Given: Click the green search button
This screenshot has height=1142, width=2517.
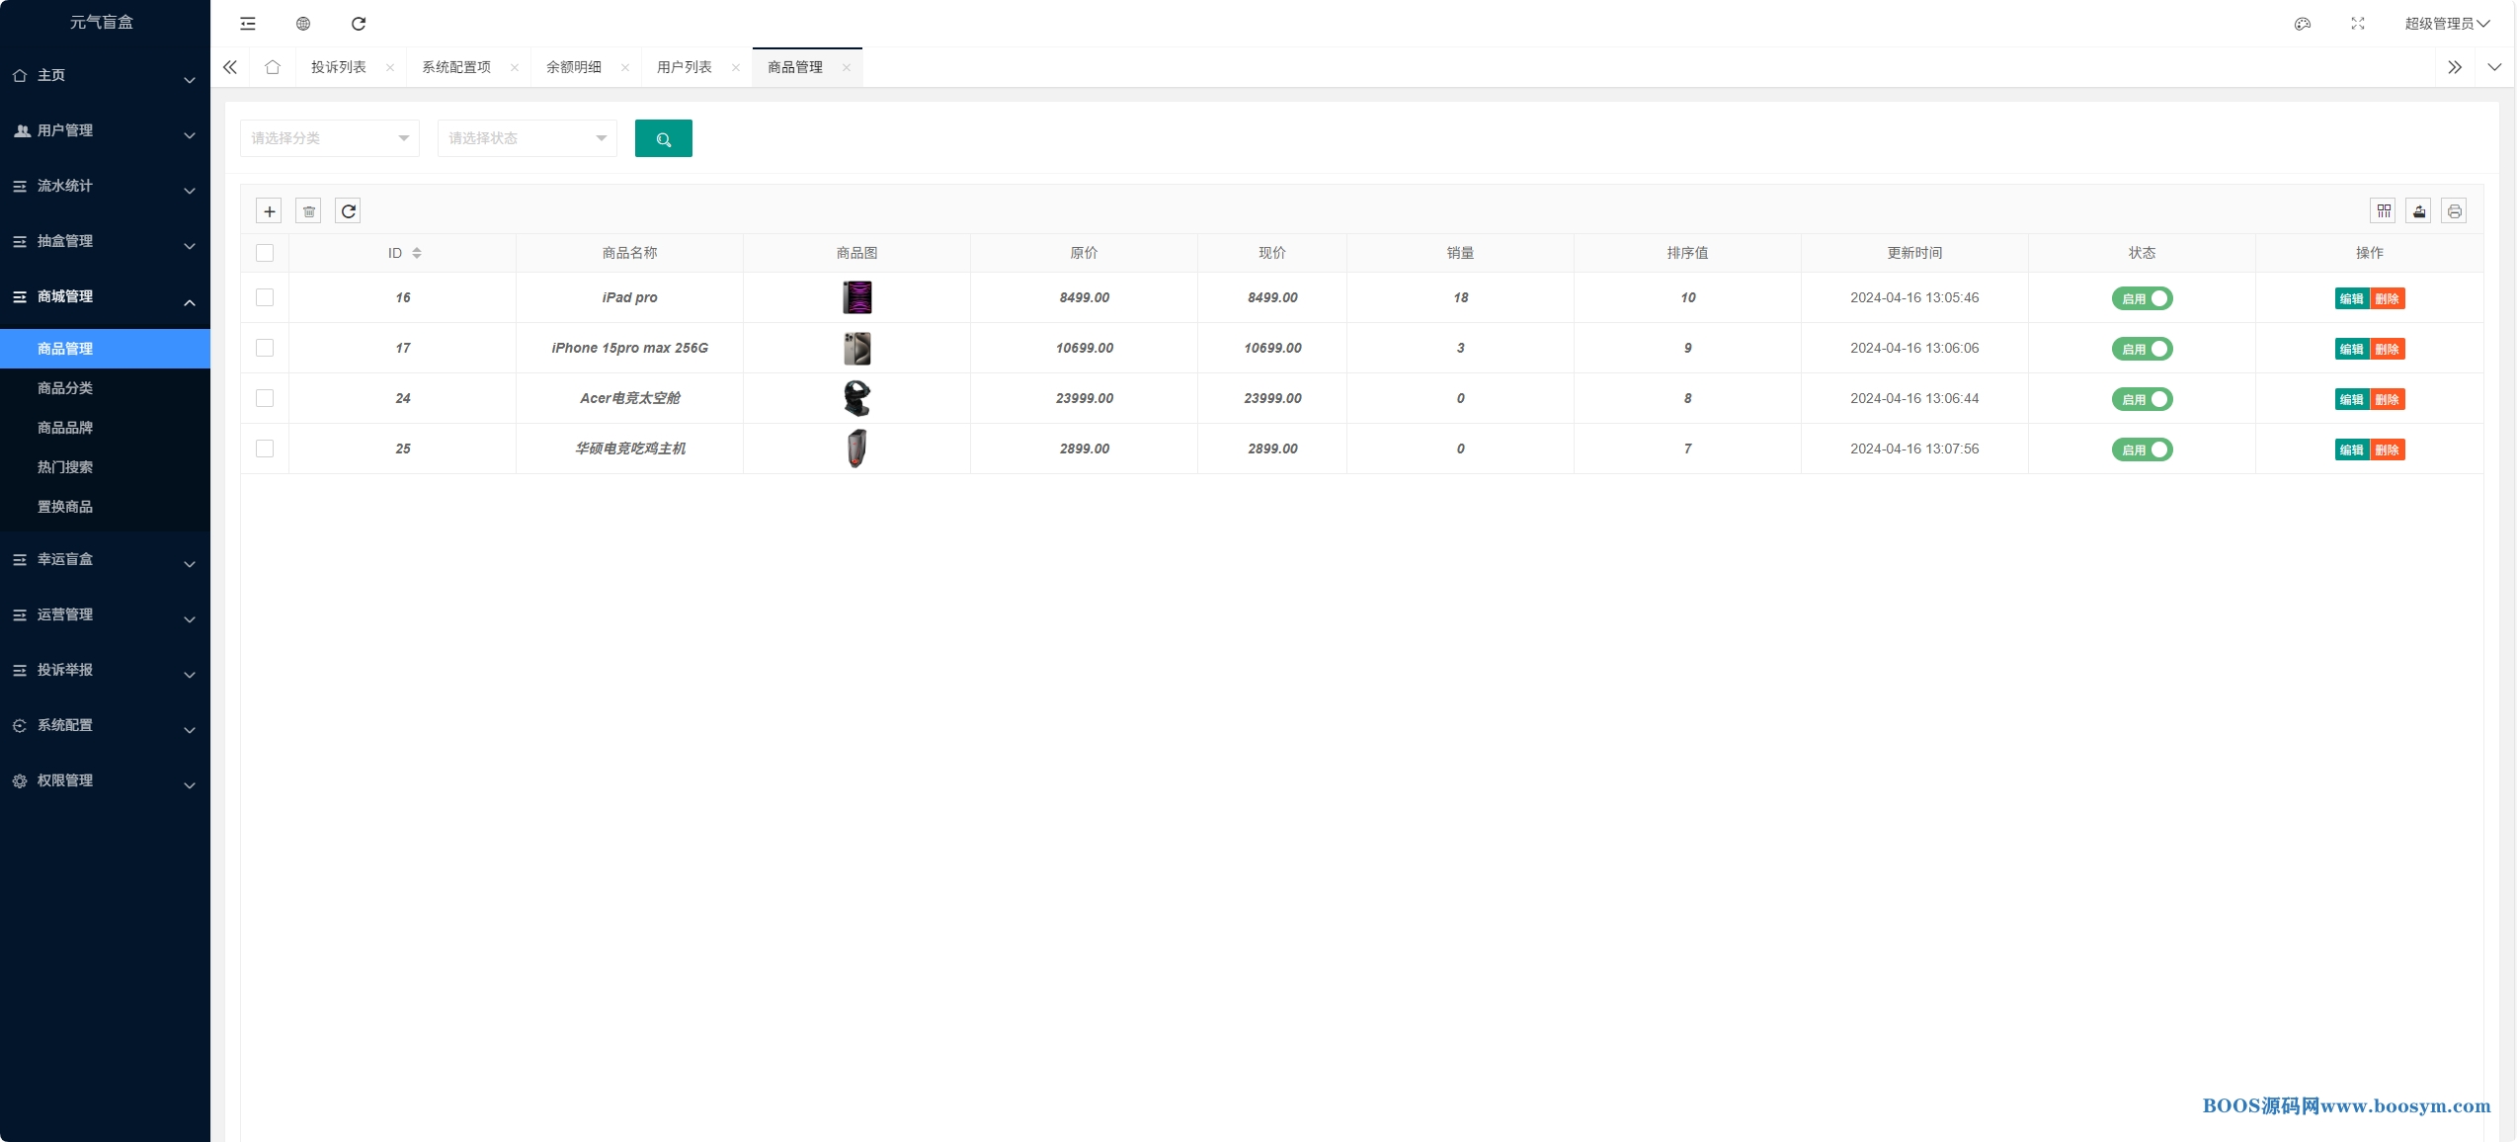Looking at the screenshot, I should point(663,138).
